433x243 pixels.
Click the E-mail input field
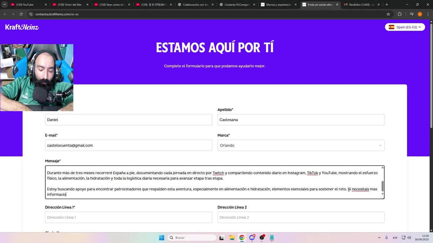pyautogui.click(x=129, y=145)
